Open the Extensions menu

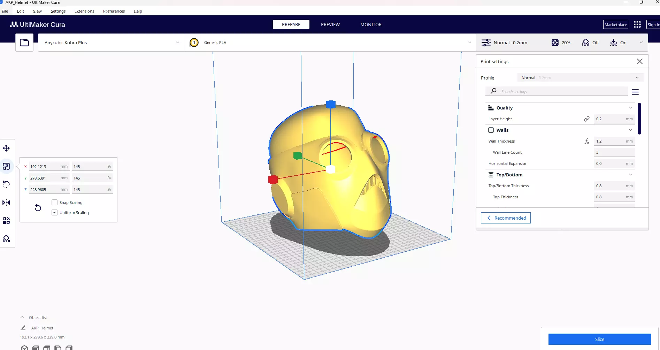pos(84,11)
